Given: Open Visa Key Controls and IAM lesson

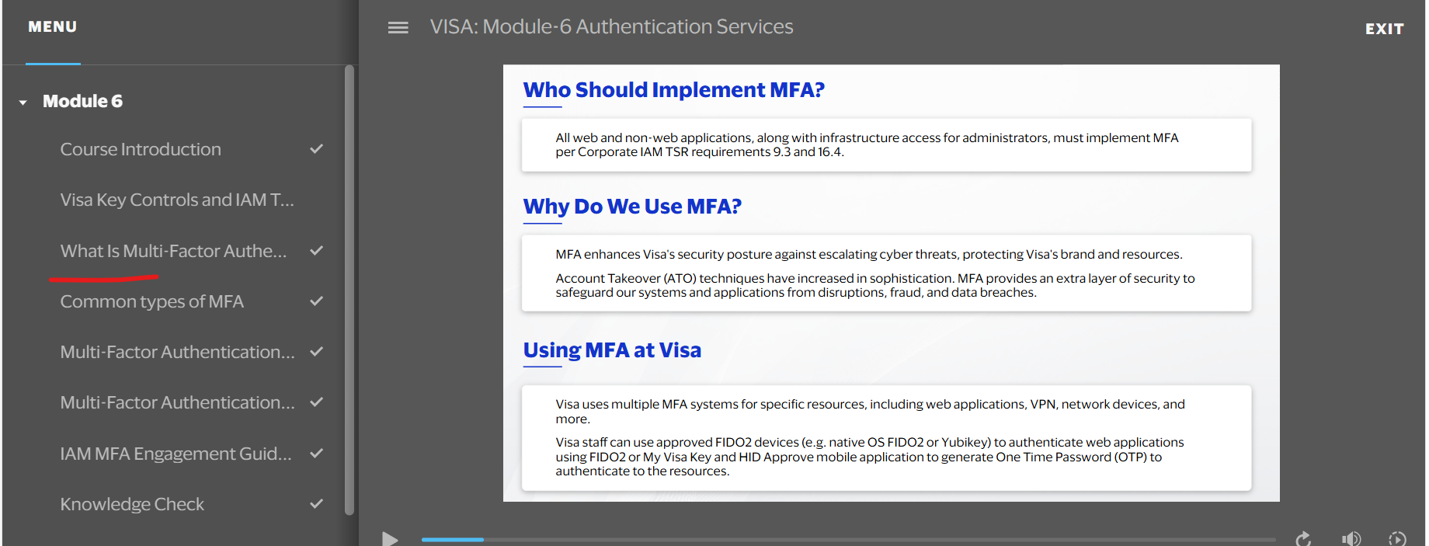Looking at the screenshot, I should (177, 200).
